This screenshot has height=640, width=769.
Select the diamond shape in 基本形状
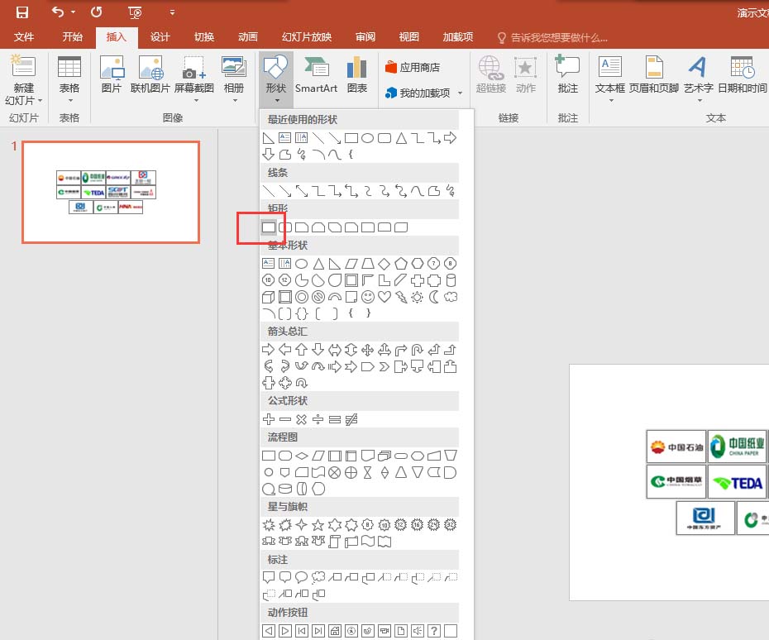(x=384, y=264)
